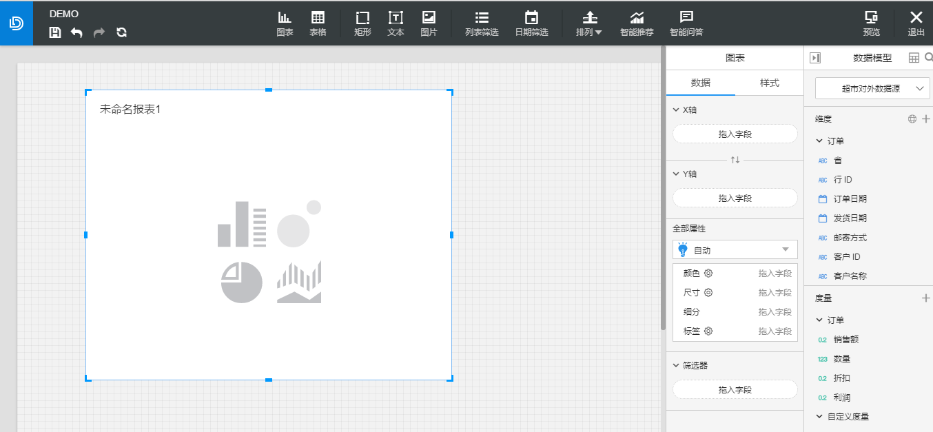Click the 筛选器 拖入字段 field box
933x432 pixels.
tap(735, 389)
